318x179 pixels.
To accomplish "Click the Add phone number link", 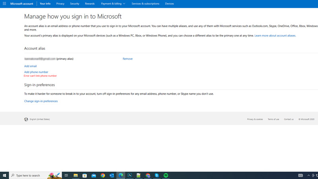I will coord(36,72).
